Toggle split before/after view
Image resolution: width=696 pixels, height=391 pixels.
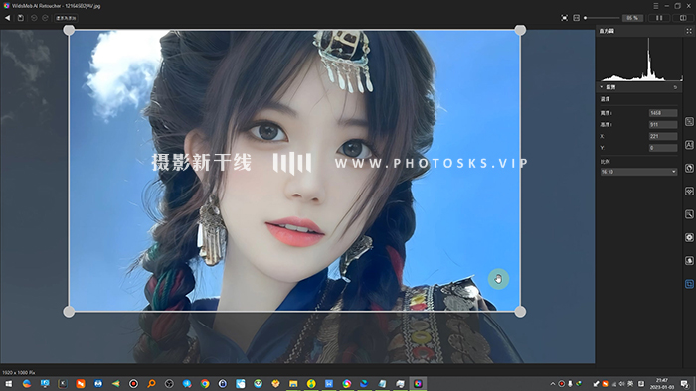point(683,18)
